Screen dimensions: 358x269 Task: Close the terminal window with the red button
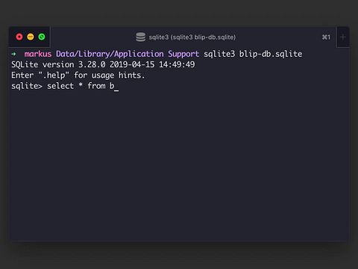tap(19, 37)
